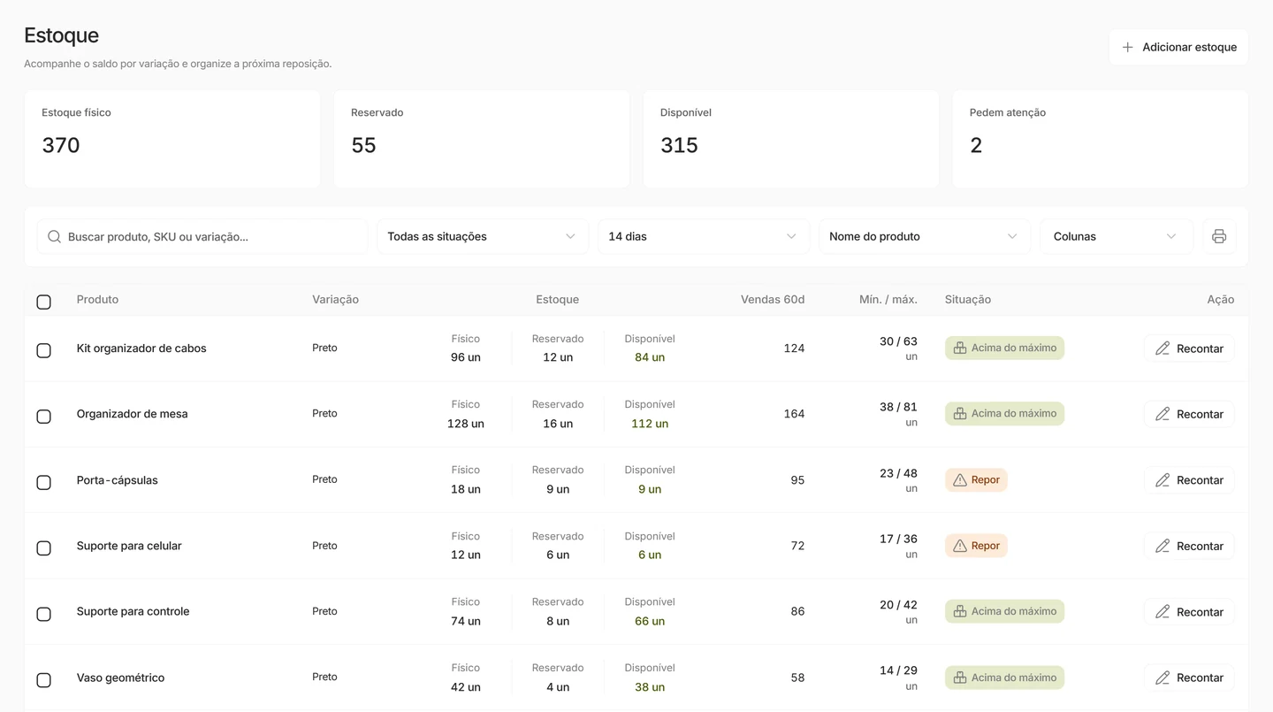Click the Vendas 60d column header

click(773, 299)
